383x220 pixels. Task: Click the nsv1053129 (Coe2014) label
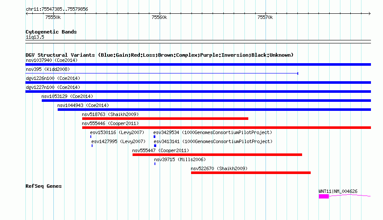pos(67,96)
